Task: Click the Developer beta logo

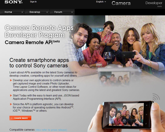Action: click(154, 4)
